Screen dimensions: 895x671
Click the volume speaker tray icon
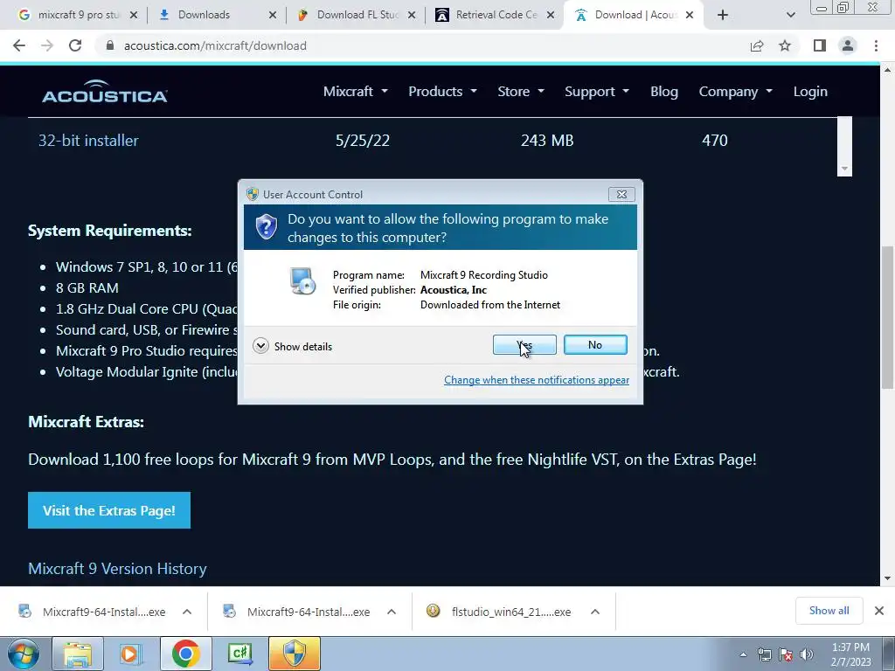point(807,655)
